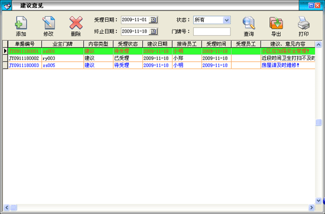
Task: Click content cell 小区应加强安全管理
Action: point(288,51)
